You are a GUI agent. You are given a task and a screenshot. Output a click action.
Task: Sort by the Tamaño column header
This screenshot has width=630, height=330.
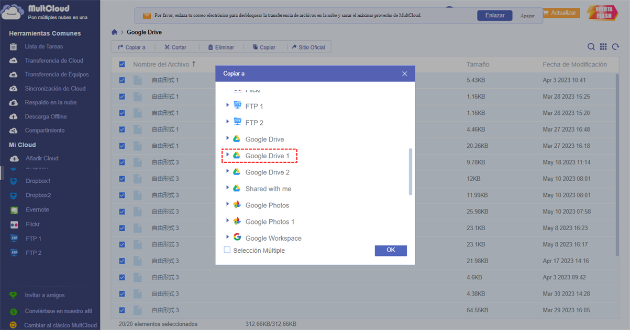(478, 64)
